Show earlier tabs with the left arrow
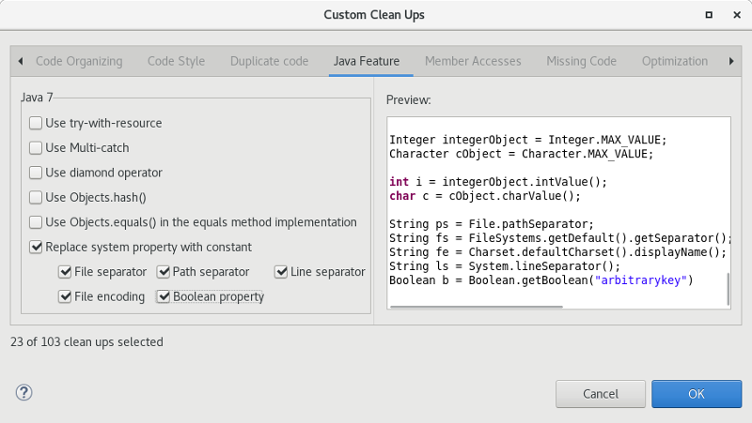Viewport: 752px width, 423px height. (x=20, y=61)
